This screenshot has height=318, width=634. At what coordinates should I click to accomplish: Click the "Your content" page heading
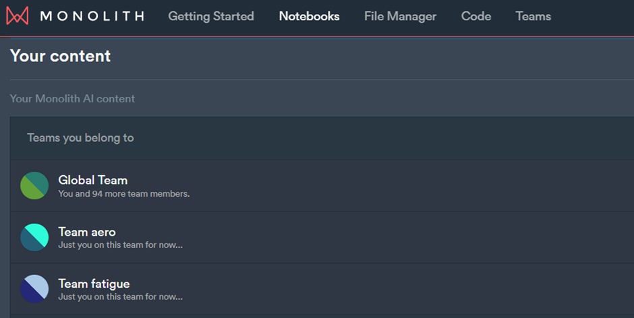[60, 56]
